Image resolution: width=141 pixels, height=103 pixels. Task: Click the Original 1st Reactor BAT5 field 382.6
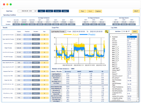tap(71, 22)
